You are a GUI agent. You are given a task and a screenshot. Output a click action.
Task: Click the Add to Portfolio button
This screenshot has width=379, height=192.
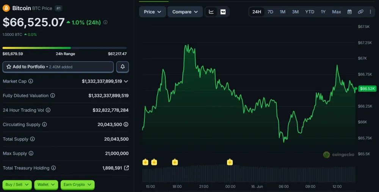click(x=58, y=67)
